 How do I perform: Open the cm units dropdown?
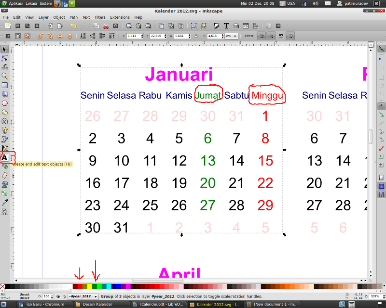point(232,35)
